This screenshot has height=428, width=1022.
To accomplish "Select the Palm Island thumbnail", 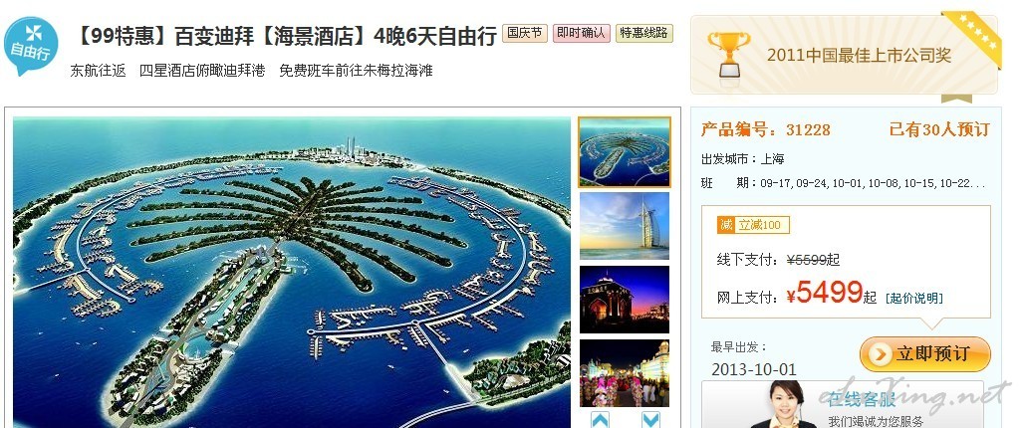I will pyautogui.click(x=625, y=152).
